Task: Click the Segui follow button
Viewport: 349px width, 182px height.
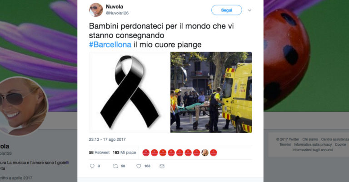Action: tap(227, 10)
